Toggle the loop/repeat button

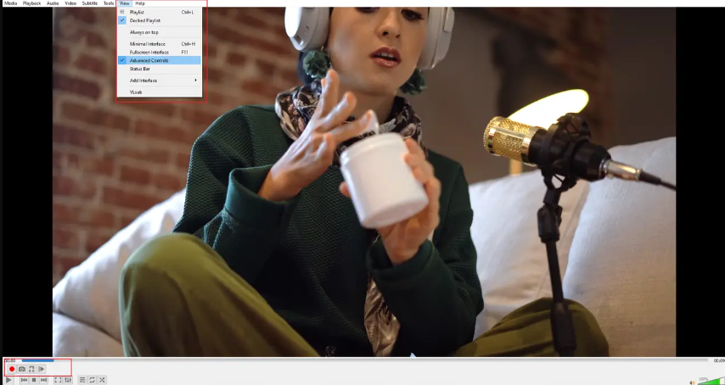point(92,380)
